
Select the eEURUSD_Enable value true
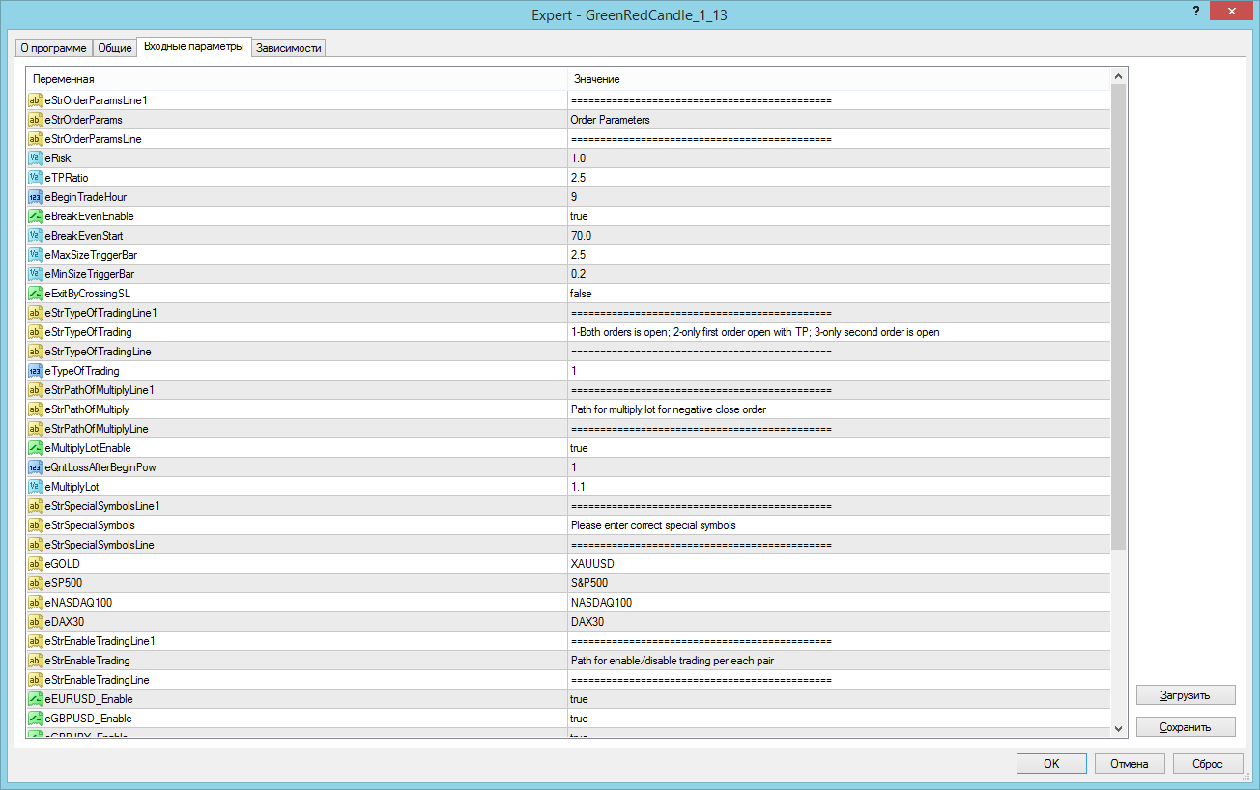coord(579,699)
